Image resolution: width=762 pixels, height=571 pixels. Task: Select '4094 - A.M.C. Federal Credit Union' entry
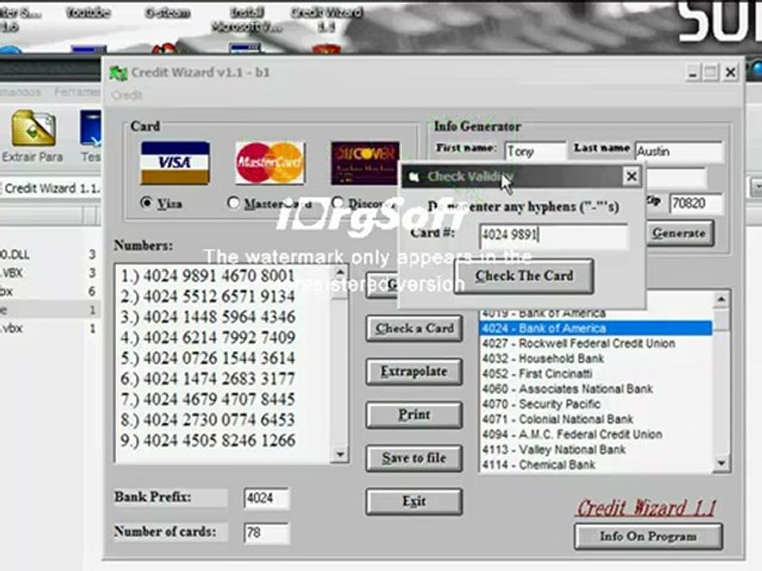[x=596, y=434]
